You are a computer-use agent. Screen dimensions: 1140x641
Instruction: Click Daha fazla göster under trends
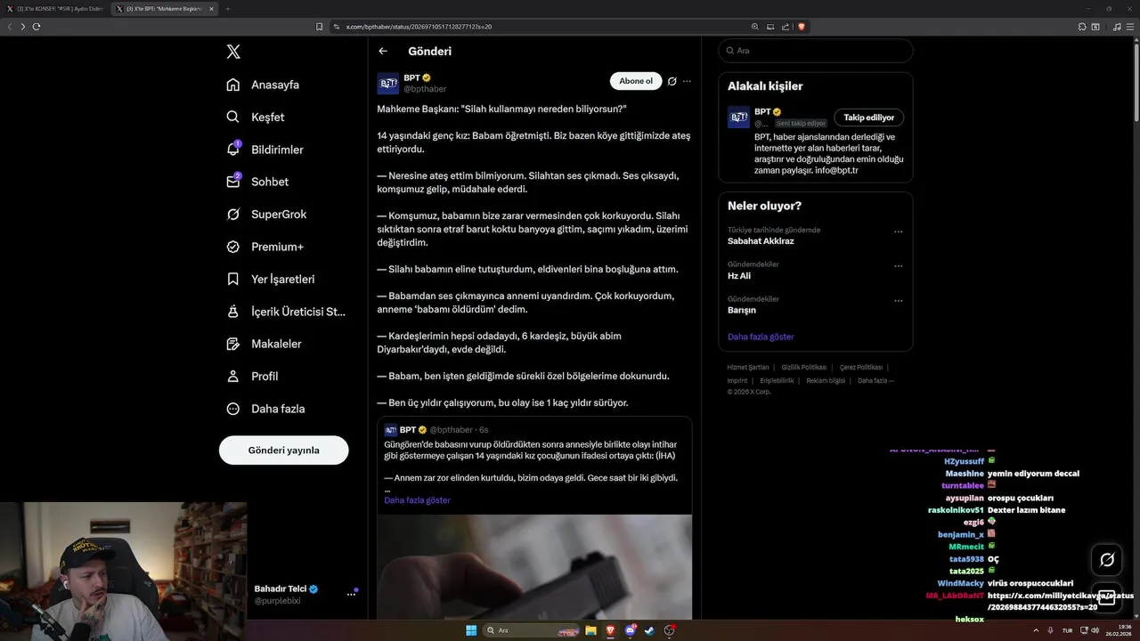coord(761,337)
